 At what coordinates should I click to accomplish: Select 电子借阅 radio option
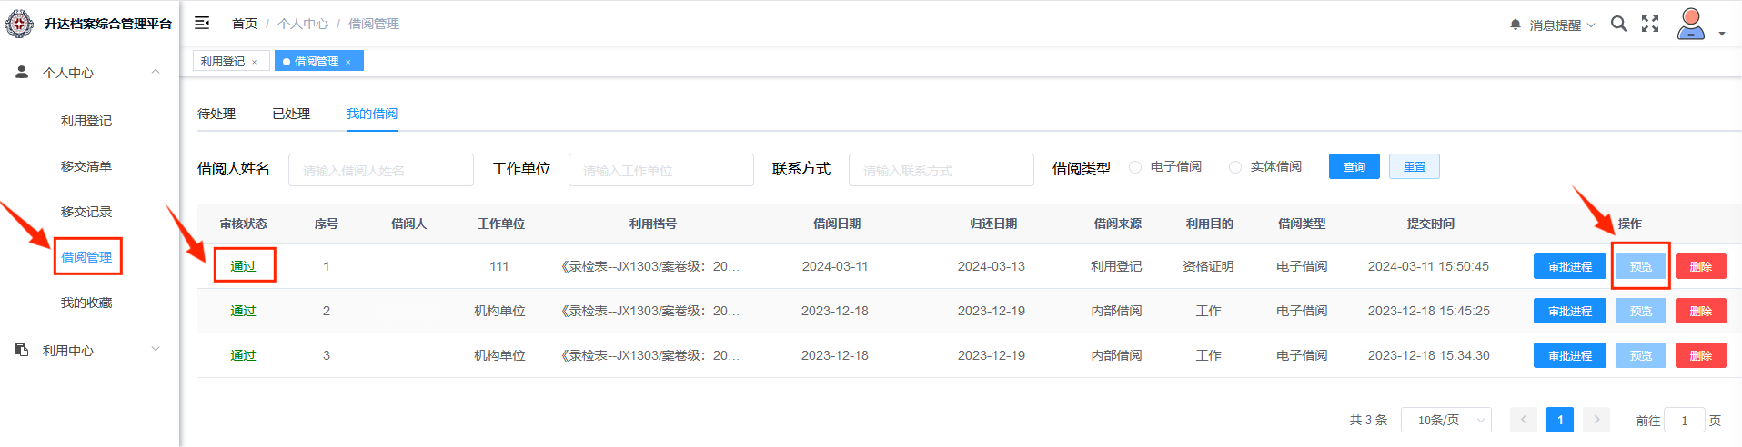tap(1135, 167)
